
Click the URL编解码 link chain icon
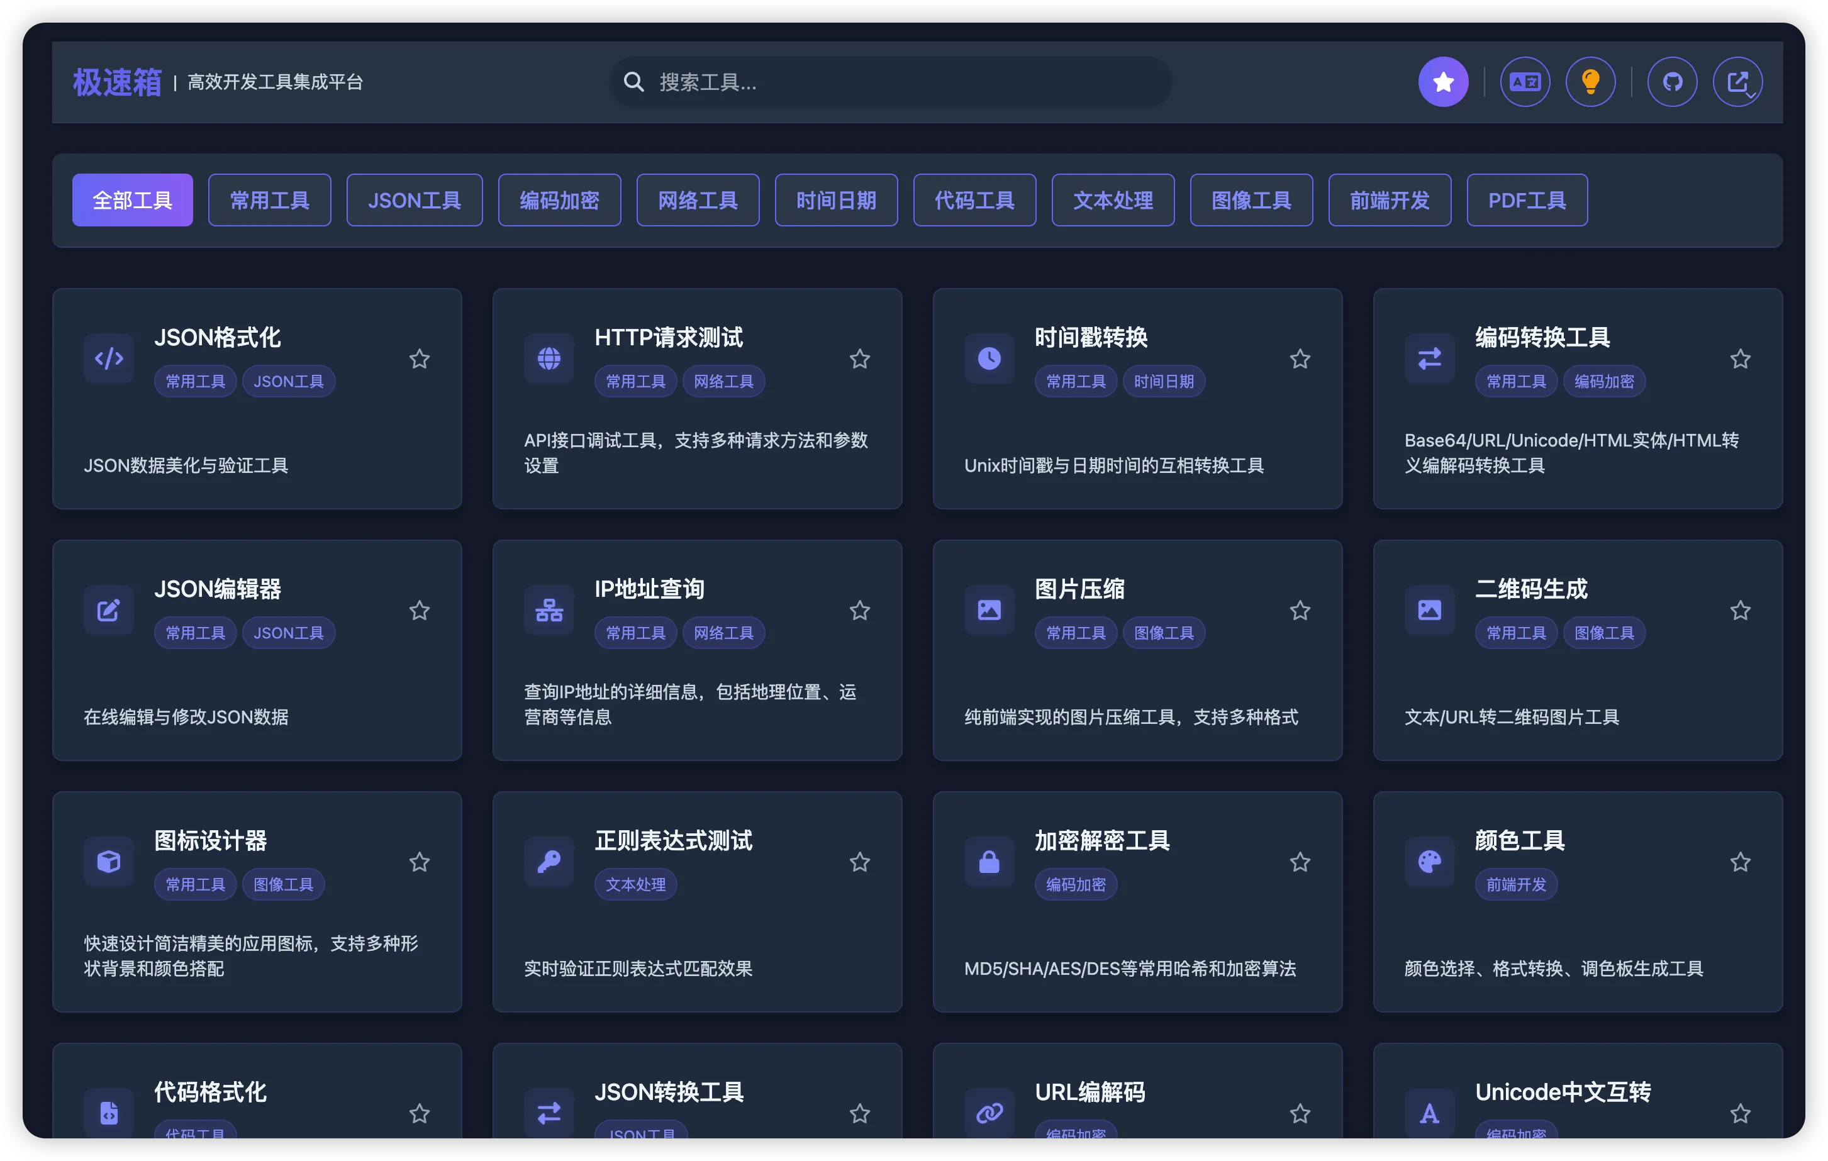click(989, 1113)
